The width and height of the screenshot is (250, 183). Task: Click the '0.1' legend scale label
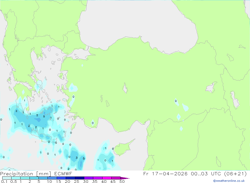coord(4,182)
